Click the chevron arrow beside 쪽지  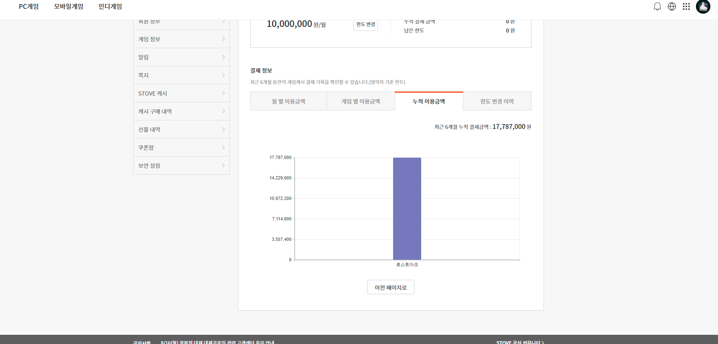[x=223, y=75]
